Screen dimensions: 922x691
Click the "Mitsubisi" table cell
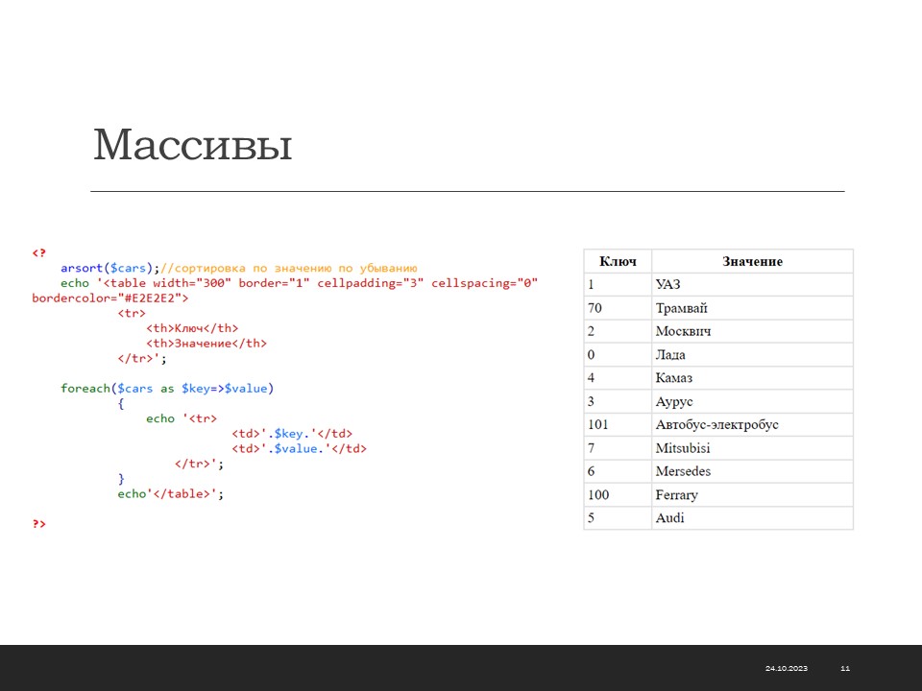pyautogui.click(x=683, y=448)
